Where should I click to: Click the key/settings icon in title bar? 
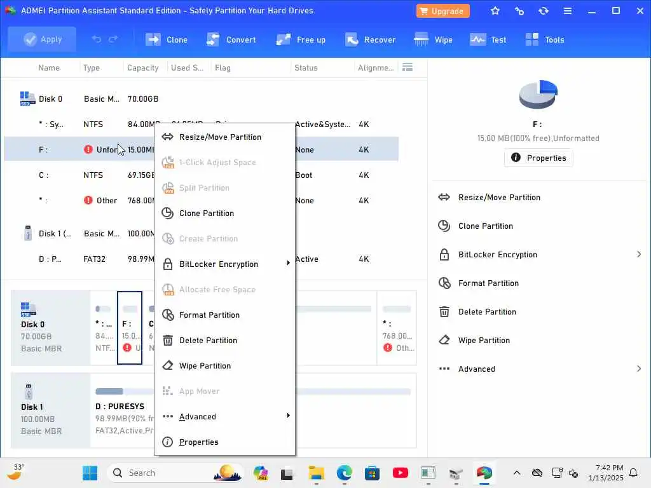tap(519, 11)
